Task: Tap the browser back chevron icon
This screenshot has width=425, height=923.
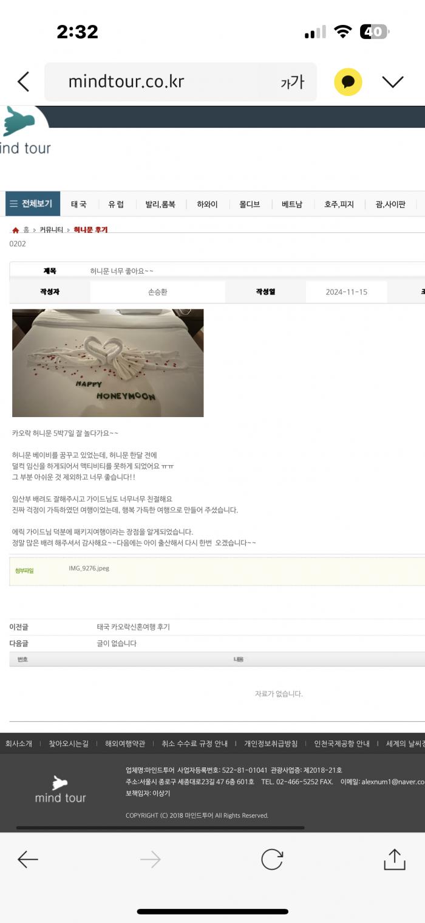Action: [x=23, y=81]
